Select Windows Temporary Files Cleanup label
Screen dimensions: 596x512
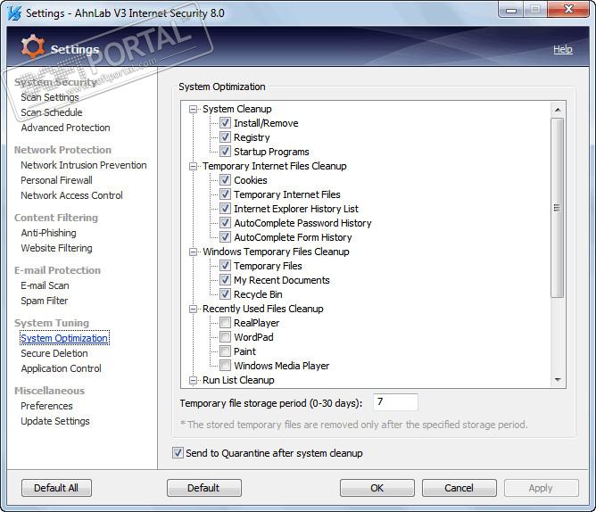tap(276, 252)
